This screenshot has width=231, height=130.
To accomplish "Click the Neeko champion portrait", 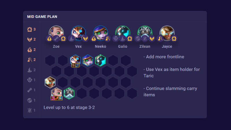I will pos(100,33).
